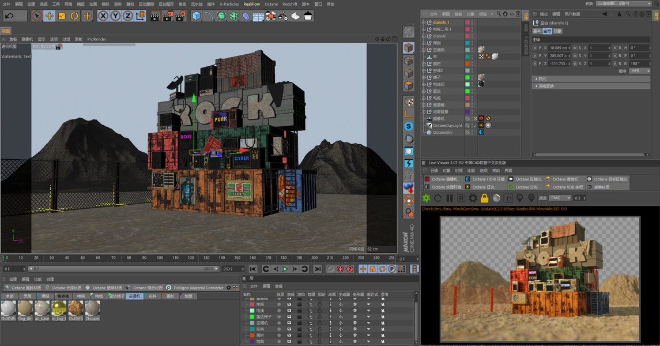Open the deformer capsule icon
The height and width of the screenshot is (346, 660).
pyautogui.click(x=246, y=16)
